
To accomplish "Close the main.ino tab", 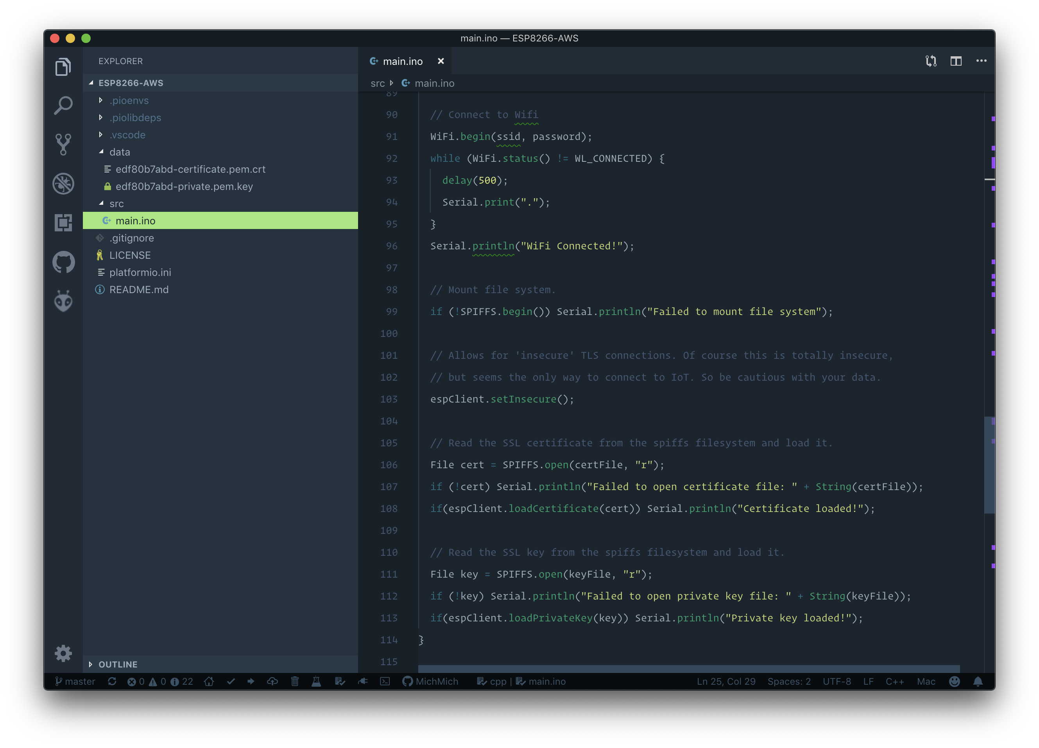I will point(441,61).
